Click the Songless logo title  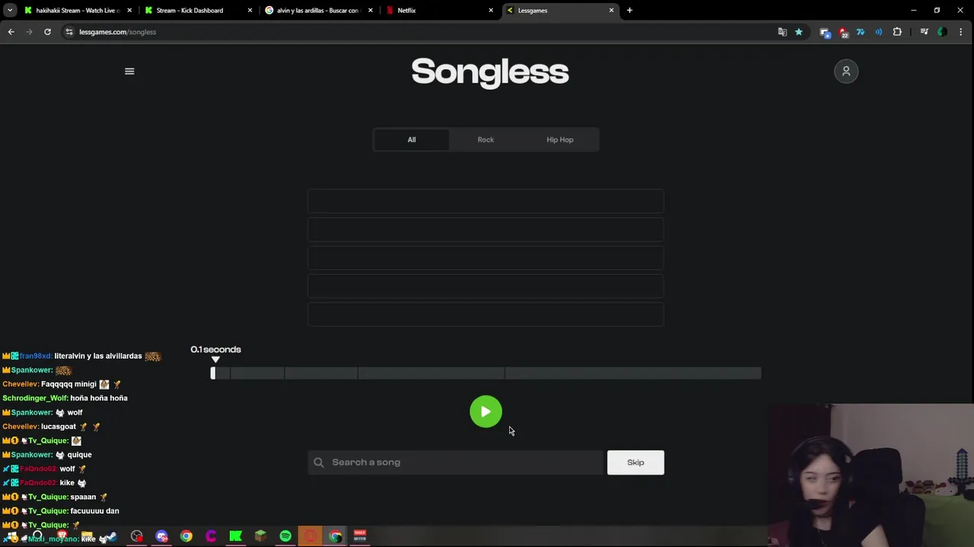pos(490,72)
